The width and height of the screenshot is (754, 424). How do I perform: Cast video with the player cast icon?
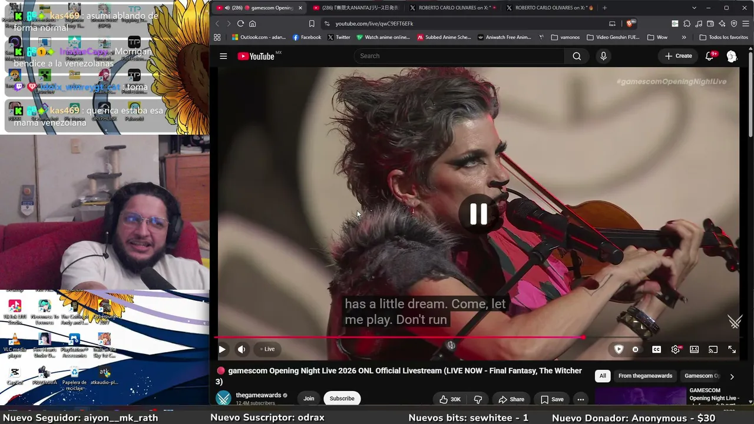click(713, 349)
